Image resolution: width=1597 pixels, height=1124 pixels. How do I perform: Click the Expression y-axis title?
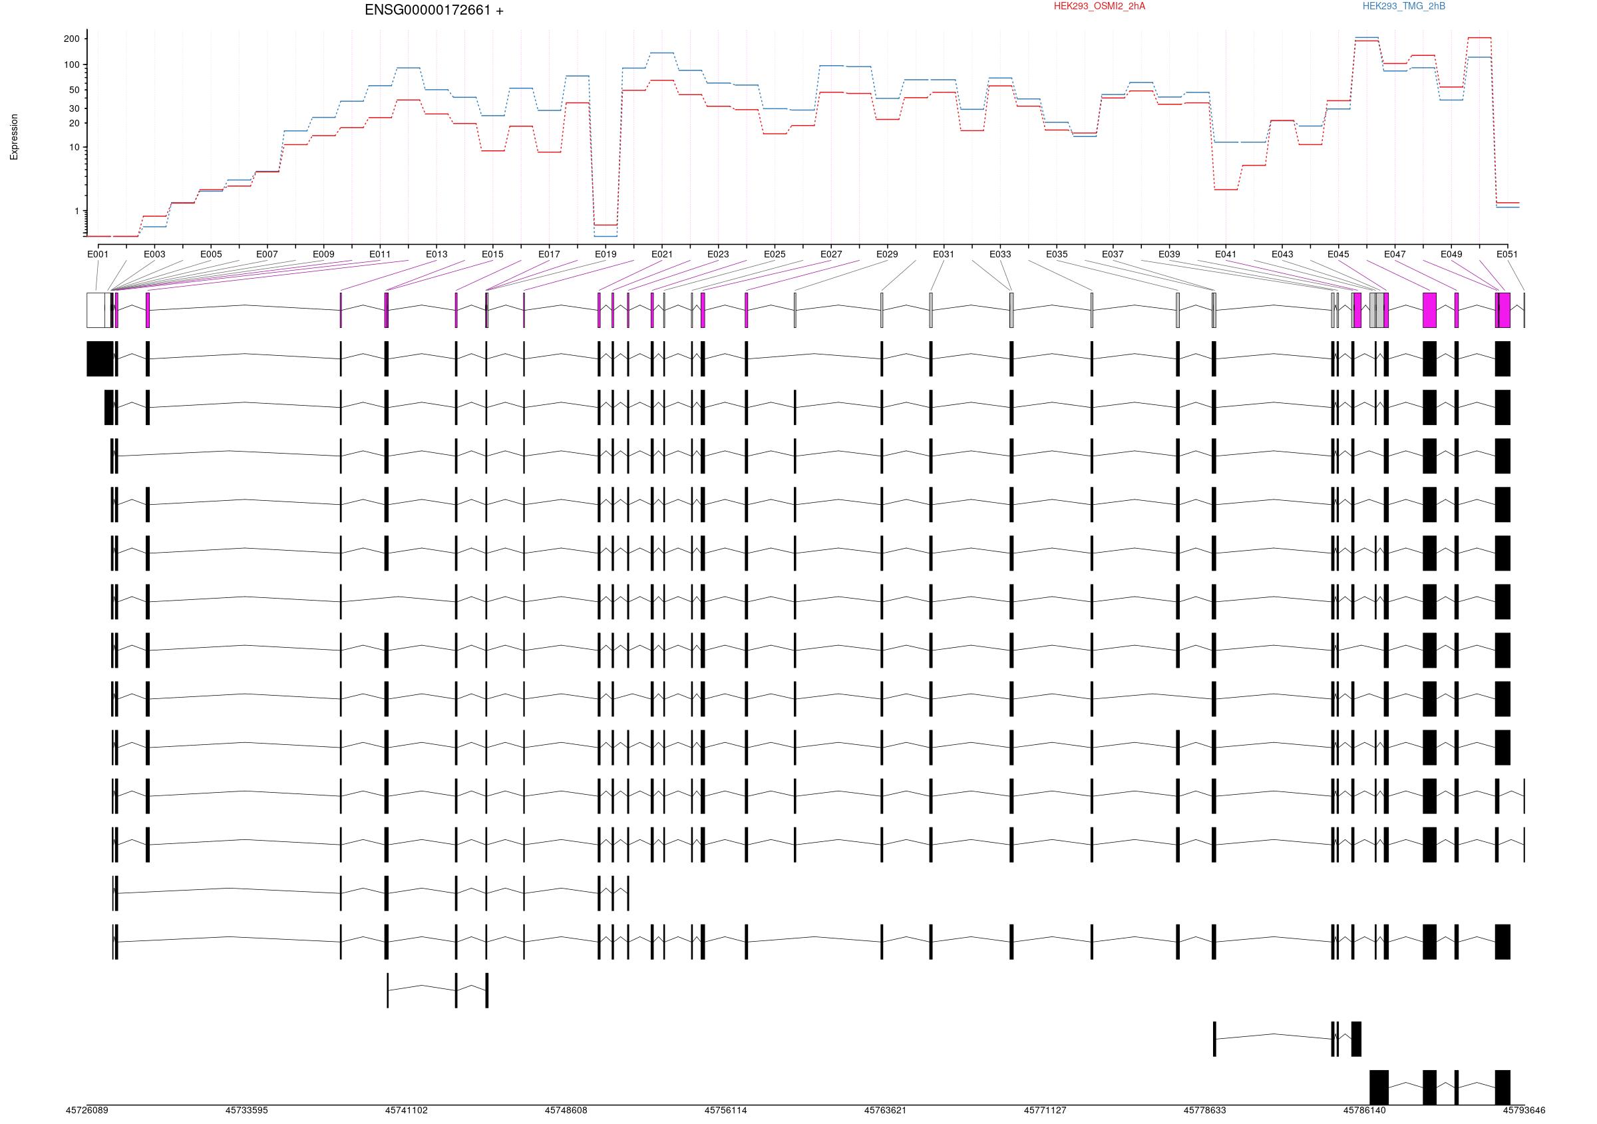tap(14, 137)
